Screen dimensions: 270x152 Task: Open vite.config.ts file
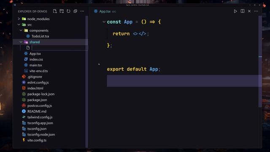point(37,140)
